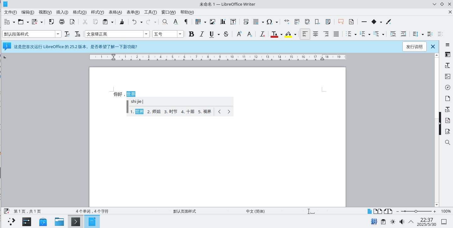The image size is (453, 228).
Task: Select candidate 2 师姐 in IME popup
Action: click(x=154, y=112)
